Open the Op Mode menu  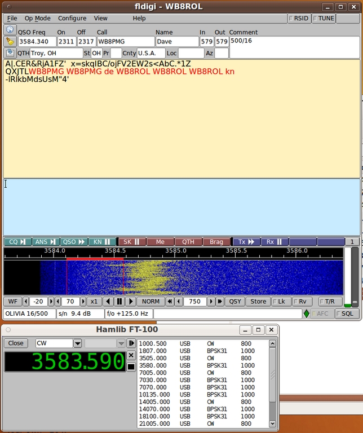[x=37, y=18]
